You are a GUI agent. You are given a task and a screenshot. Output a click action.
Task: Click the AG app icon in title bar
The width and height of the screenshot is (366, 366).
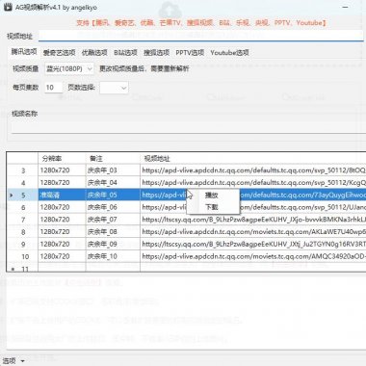click(7, 7)
